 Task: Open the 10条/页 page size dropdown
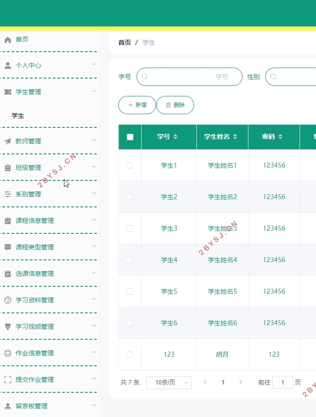click(169, 382)
